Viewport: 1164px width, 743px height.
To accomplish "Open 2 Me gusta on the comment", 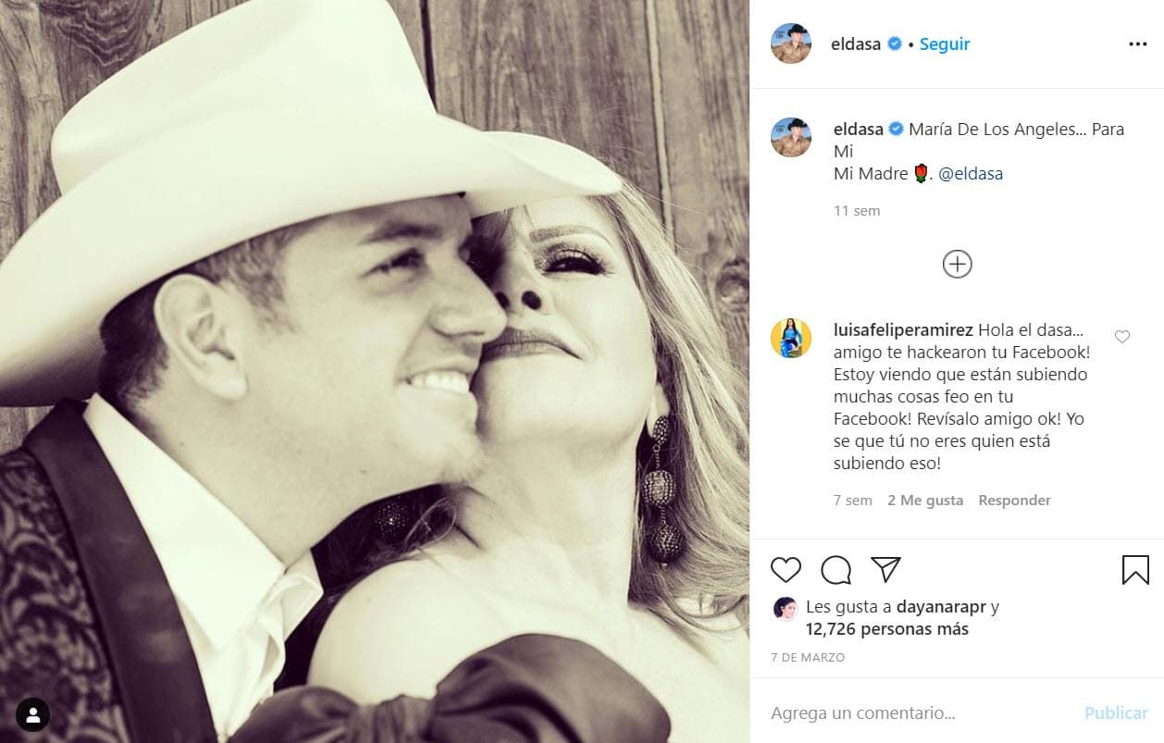I will (x=924, y=500).
